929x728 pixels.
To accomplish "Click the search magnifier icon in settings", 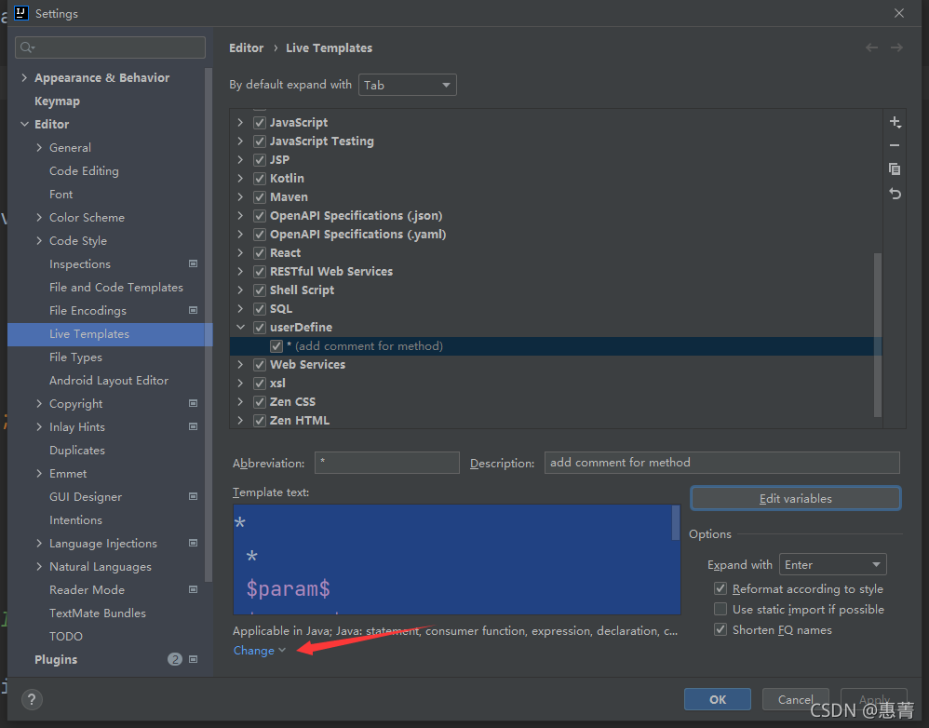I will click(x=27, y=47).
